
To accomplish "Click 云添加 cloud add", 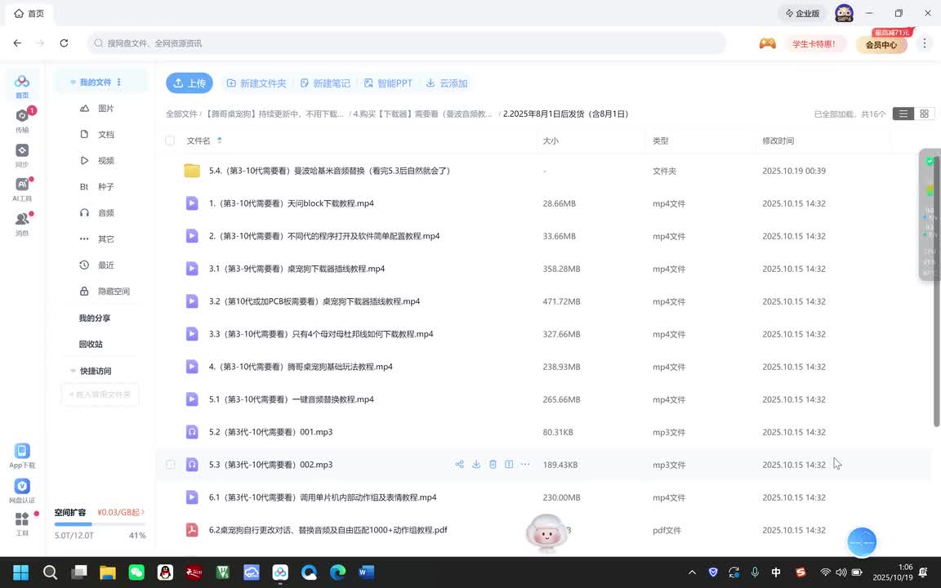I will 447,83.
